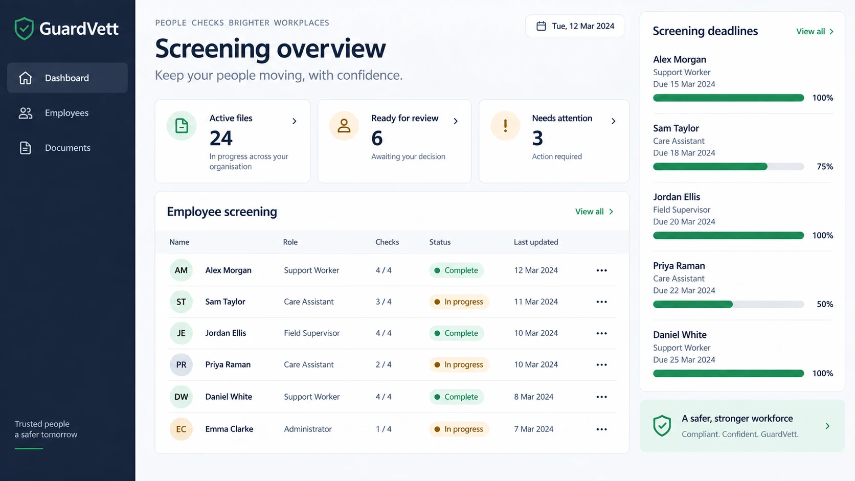The height and width of the screenshot is (481, 855).
Task: Click the 7 Mar 2024 last updated date
Action: pos(534,429)
